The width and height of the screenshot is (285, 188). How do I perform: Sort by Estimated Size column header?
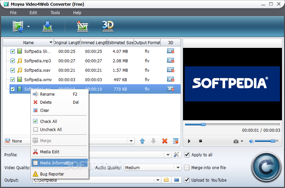pos(120,42)
